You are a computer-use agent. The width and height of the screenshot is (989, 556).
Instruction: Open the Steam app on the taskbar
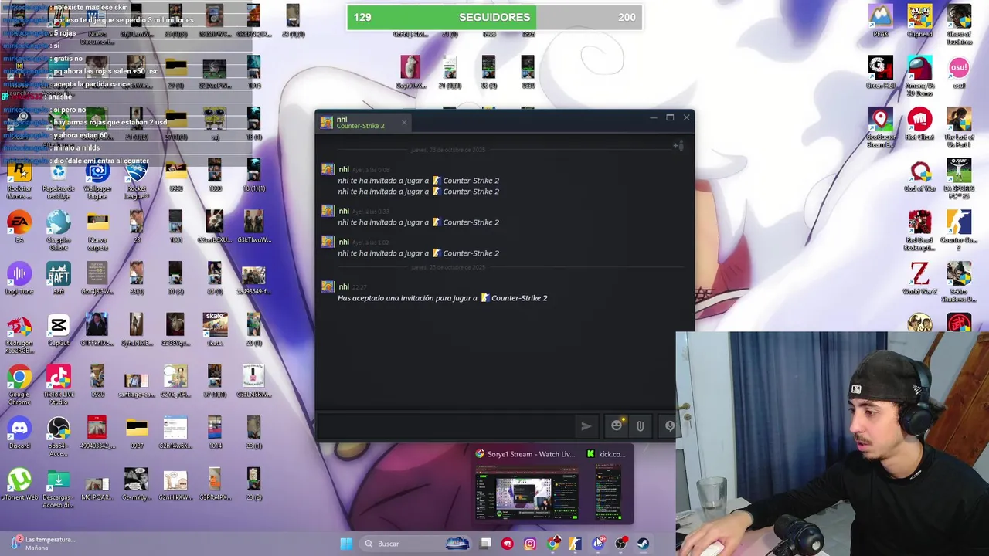click(643, 544)
